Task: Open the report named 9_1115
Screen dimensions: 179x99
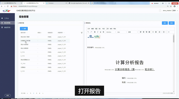Action: (23, 71)
